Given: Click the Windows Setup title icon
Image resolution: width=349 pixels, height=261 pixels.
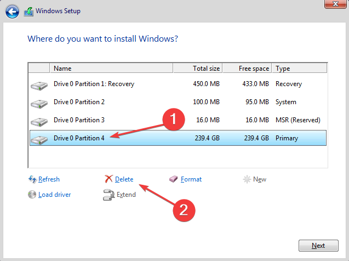Looking at the screenshot, I should (x=28, y=12).
